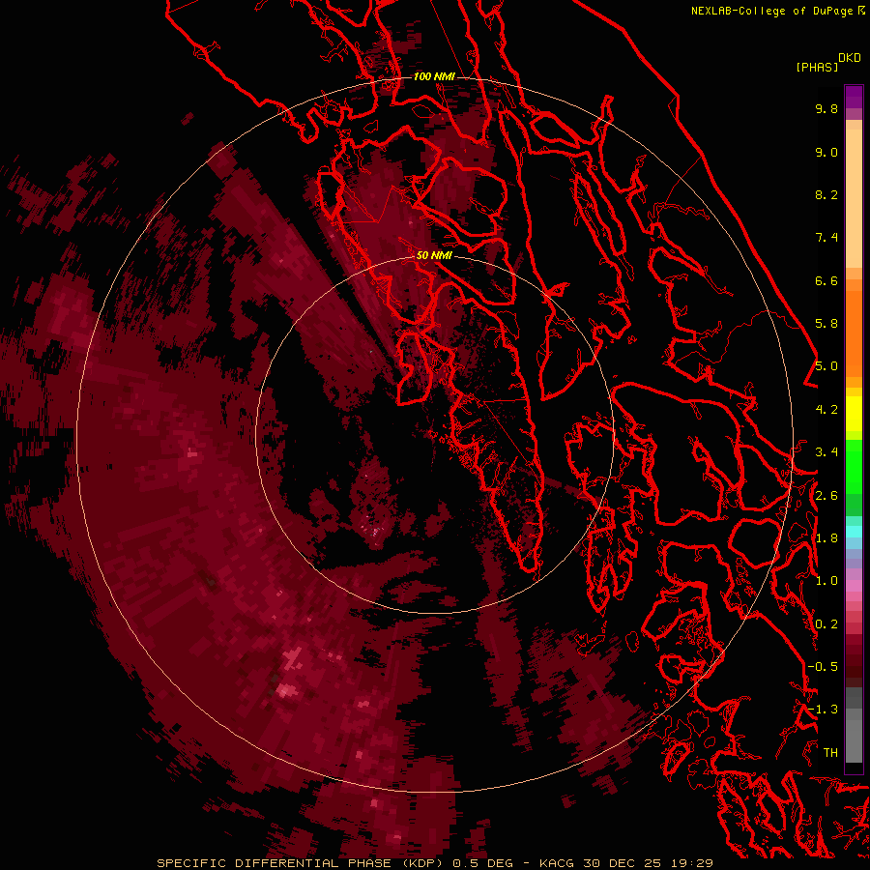Click the 100 NMI range ring label
870x870 pixels.
434,76
